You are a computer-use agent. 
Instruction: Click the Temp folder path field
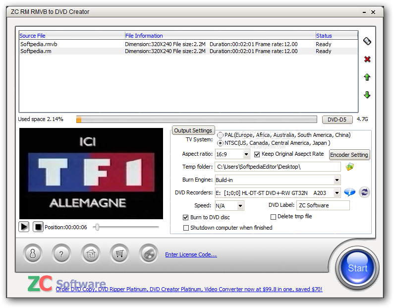(x=278, y=167)
